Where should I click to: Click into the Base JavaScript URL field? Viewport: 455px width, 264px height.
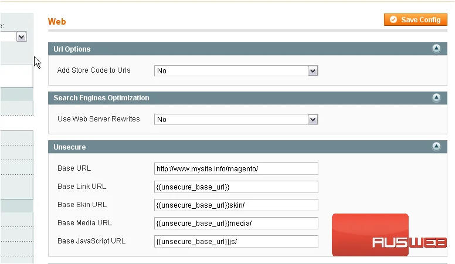tap(236, 241)
